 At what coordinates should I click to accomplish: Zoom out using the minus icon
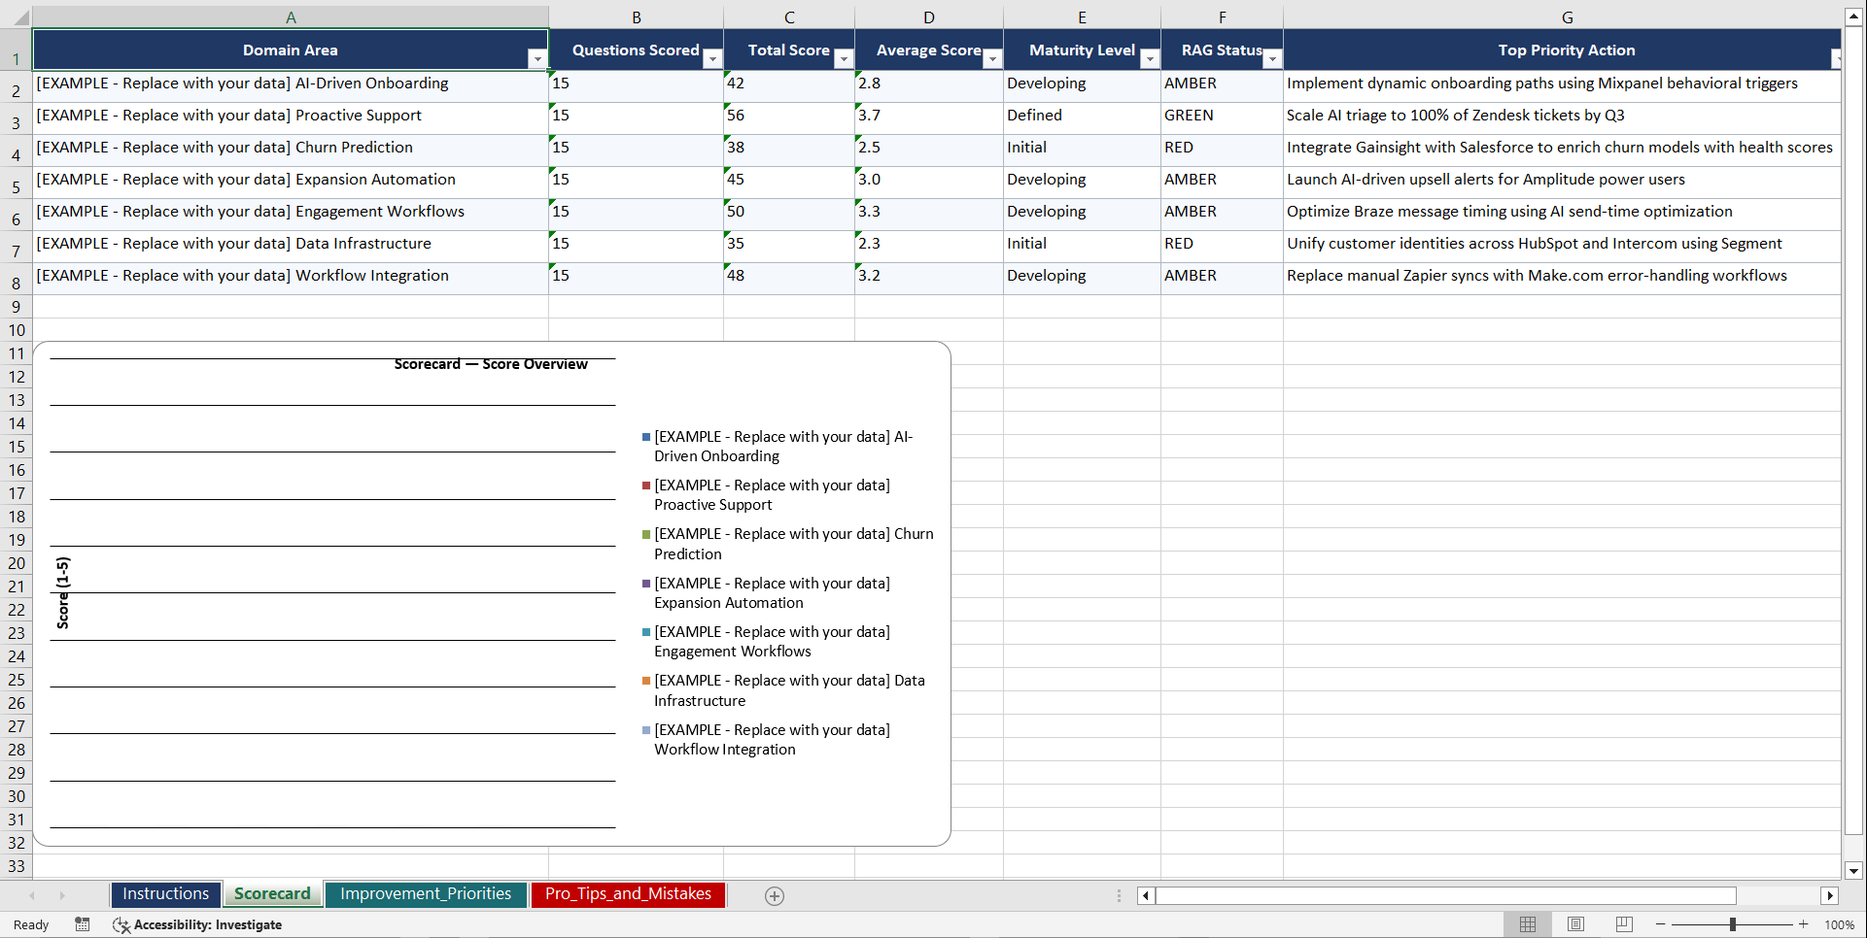(x=1661, y=924)
